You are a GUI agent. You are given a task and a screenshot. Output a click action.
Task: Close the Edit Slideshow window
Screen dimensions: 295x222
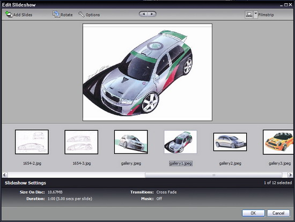(291, 5)
